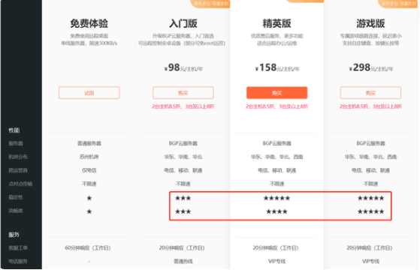
Task: Click the 流畅度 single star under 免费体验
Action: [89, 211]
